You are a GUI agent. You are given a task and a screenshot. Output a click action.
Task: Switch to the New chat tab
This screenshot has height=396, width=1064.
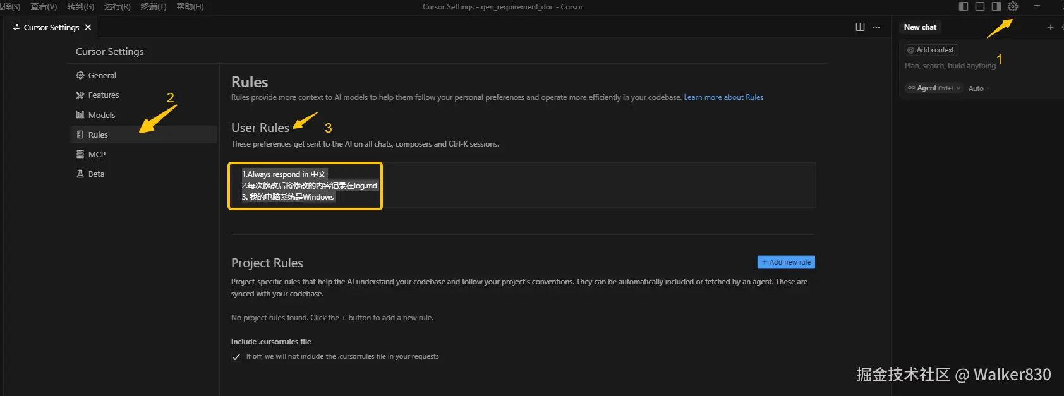(920, 27)
